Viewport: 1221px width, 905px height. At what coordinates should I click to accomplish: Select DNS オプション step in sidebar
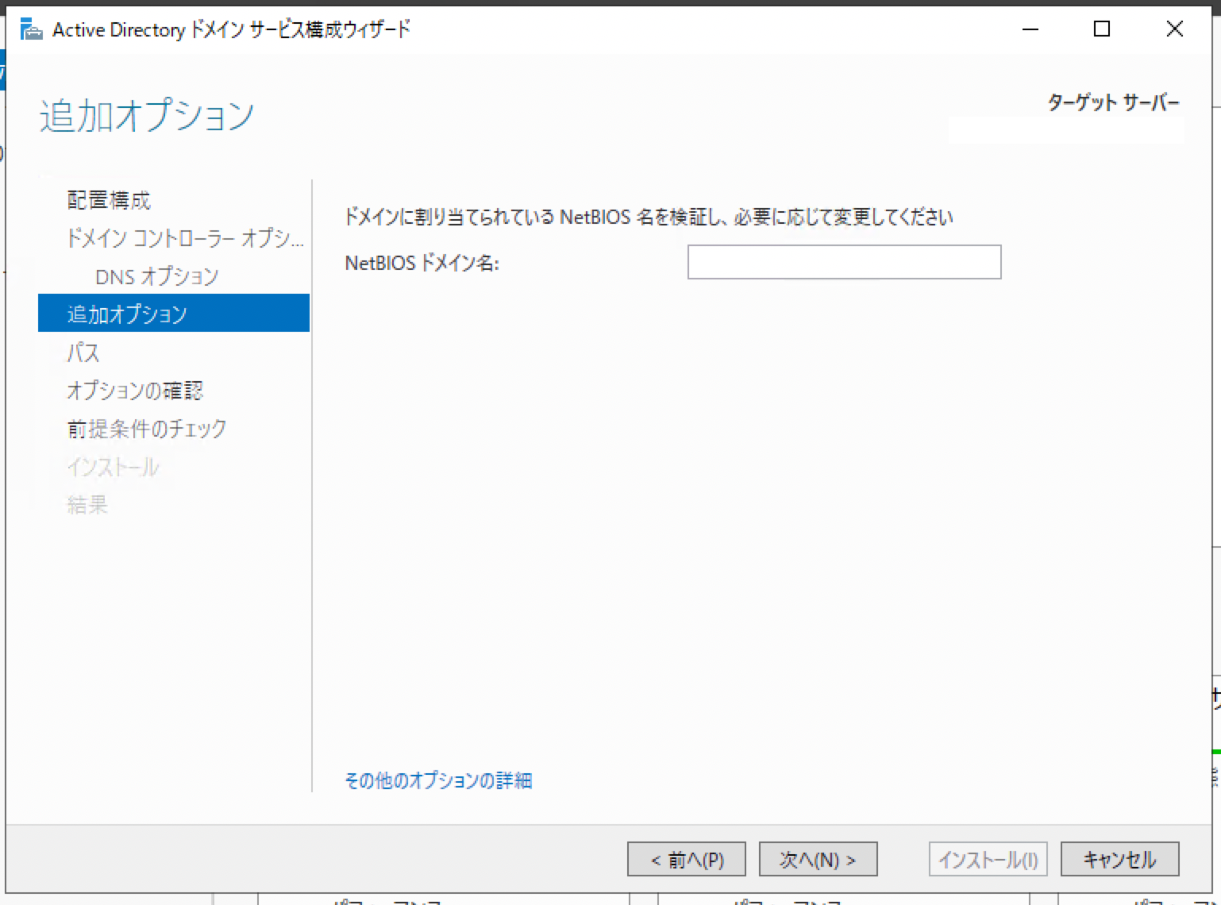tap(156, 276)
